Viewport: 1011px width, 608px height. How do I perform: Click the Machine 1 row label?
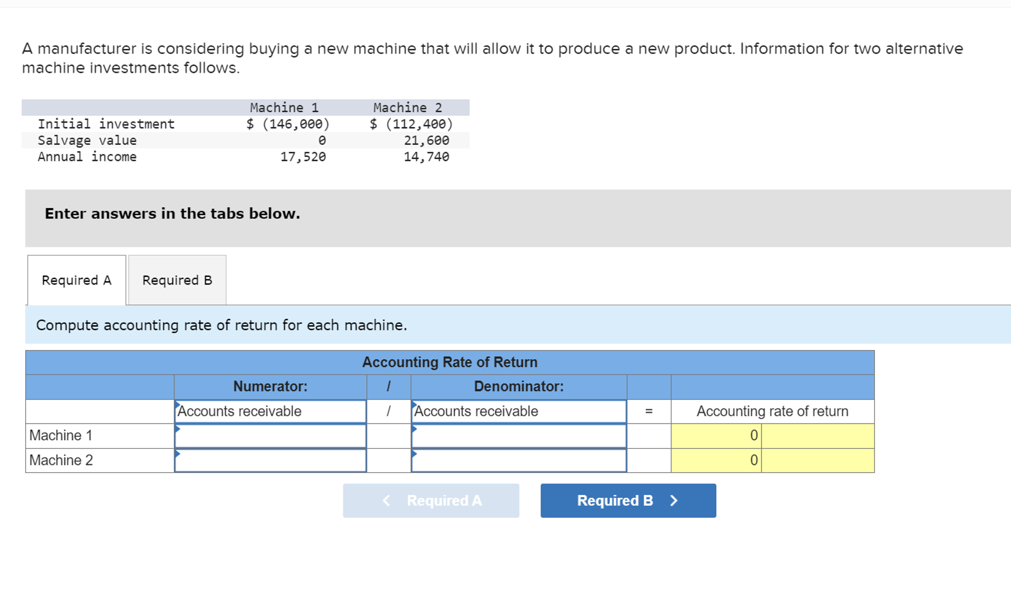pos(61,436)
